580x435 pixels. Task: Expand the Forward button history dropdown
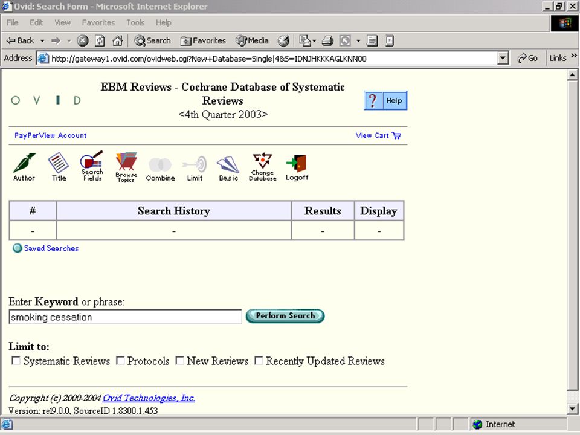coord(69,40)
